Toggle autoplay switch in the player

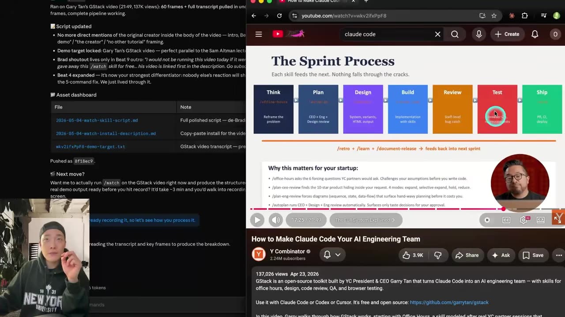coord(487,220)
